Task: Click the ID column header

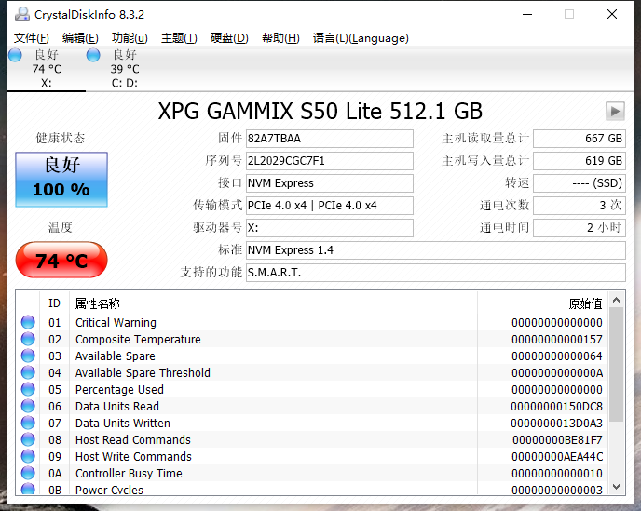Action: pyautogui.click(x=54, y=303)
